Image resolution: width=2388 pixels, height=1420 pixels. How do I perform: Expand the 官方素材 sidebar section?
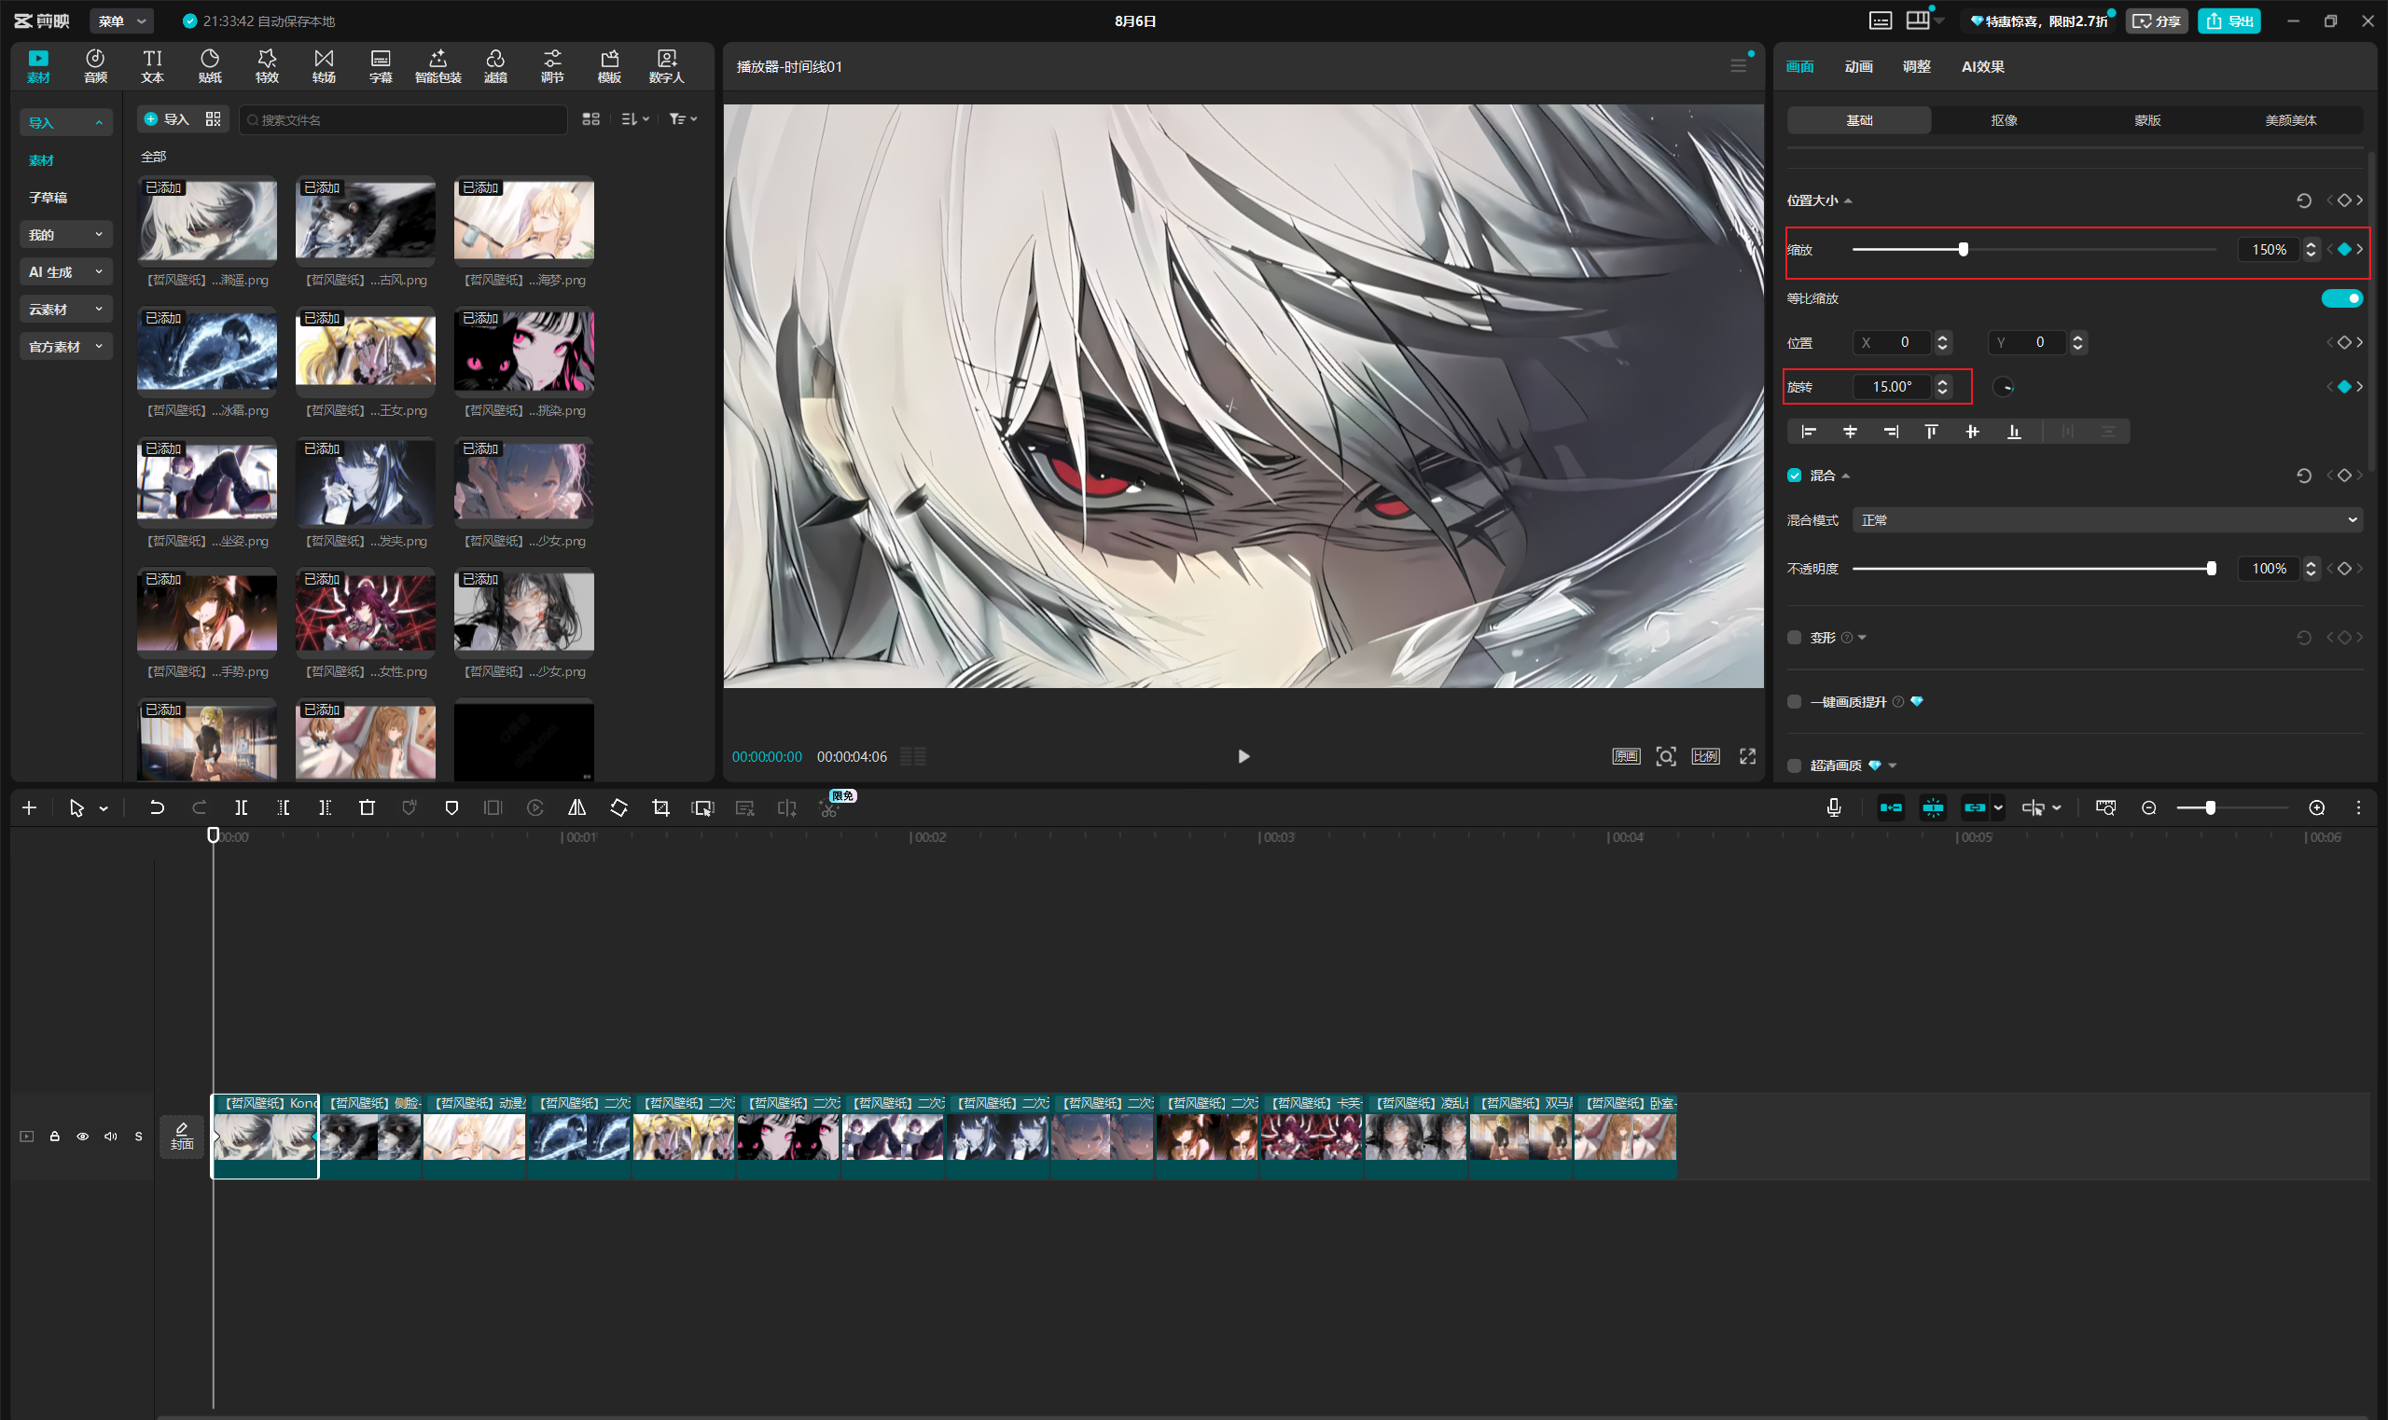point(66,347)
